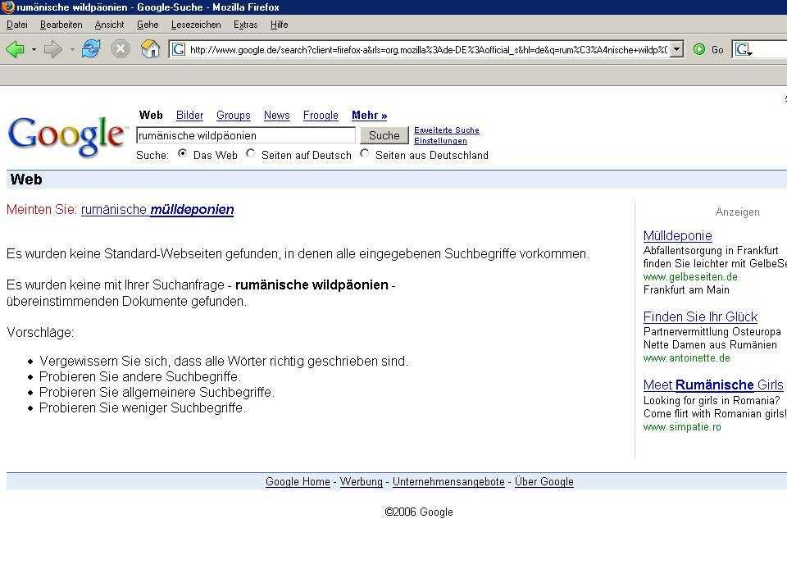The height and width of the screenshot is (569, 787).
Task: Select the Seiten auf Deutsch radio option
Action: (x=251, y=153)
